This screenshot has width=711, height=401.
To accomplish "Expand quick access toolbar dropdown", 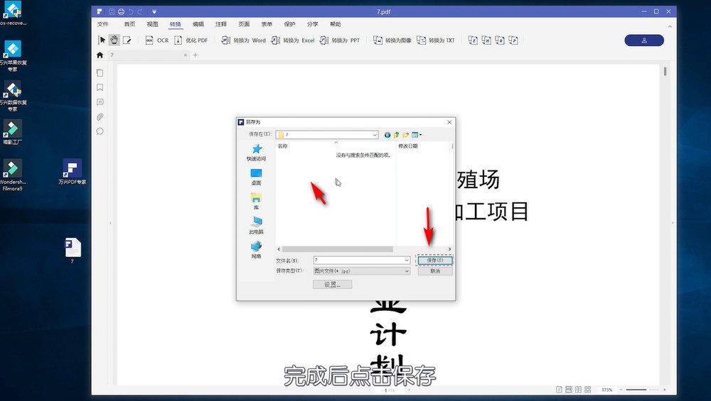I will pyautogui.click(x=154, y=12).
